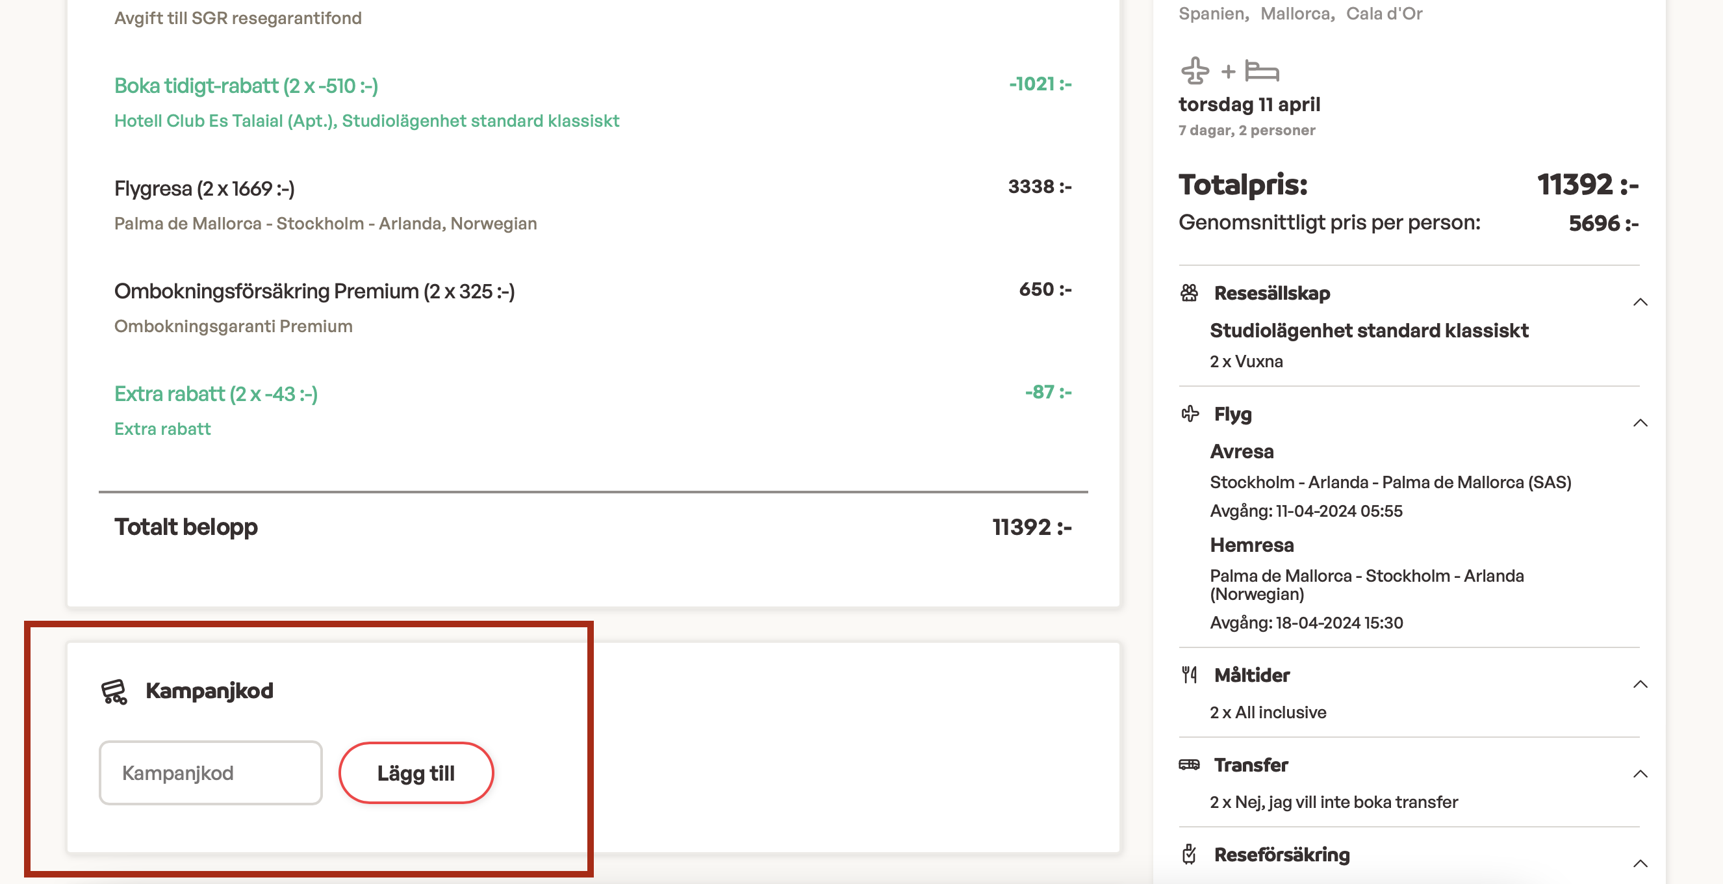Click the Flygresa (2 x 1669 :-) line
This screenshot has width=1723, height=884.
[x=205, y=188]
